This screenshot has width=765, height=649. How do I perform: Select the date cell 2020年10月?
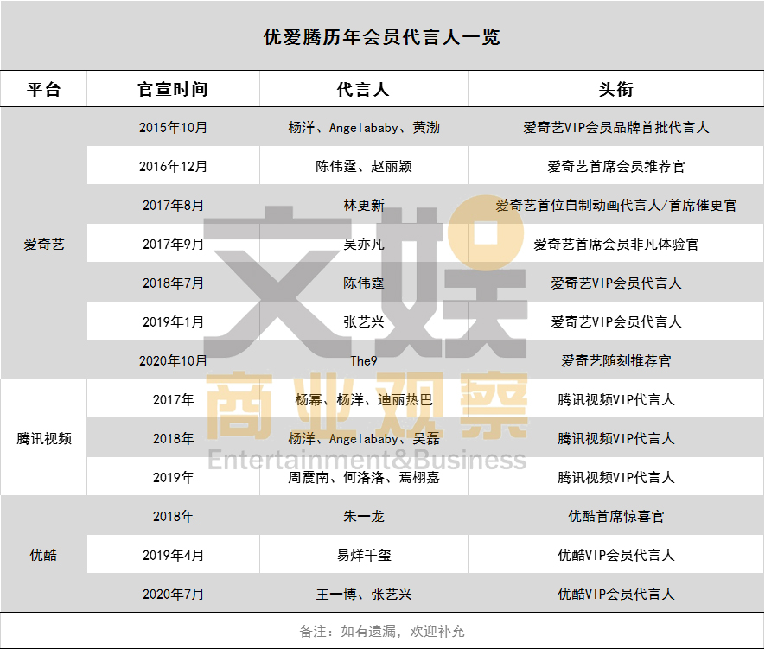click(173, 361)
